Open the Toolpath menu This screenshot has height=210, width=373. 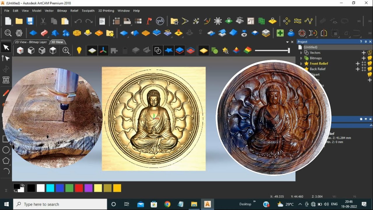(x=88, y=10)
